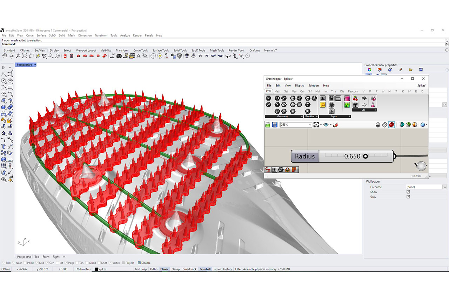Select the cherries icon in Util group
The width and height of the screenshot is (449, 300).
pyautogui.click(x=355, y=98)
